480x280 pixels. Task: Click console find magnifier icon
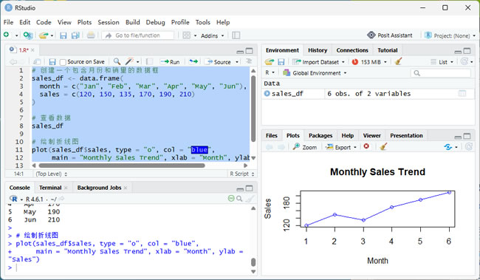coord(239,199)
